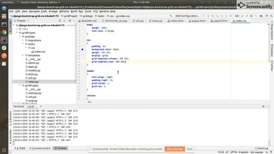The width and height of the screenshot is (274, 154).
Task: Click the Run arrow icon in toolbar
Action: (x=204, y=16)
